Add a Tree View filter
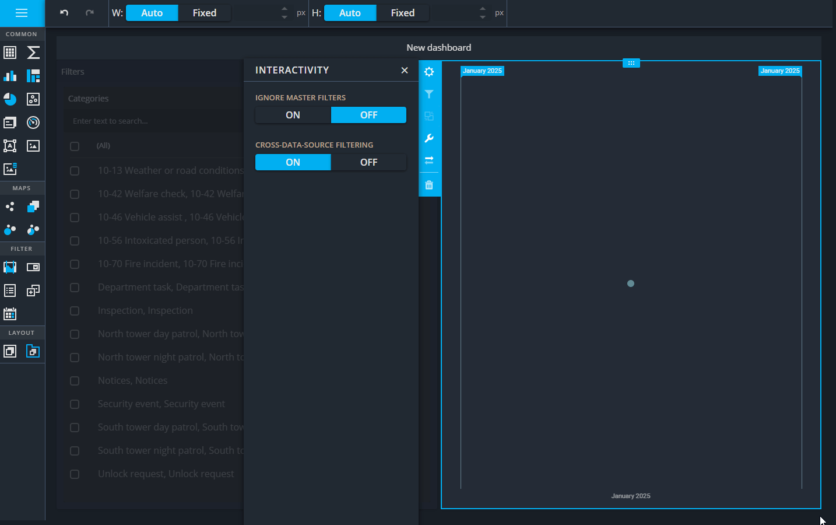The image size is (836, 525). [x=33, y=290]
